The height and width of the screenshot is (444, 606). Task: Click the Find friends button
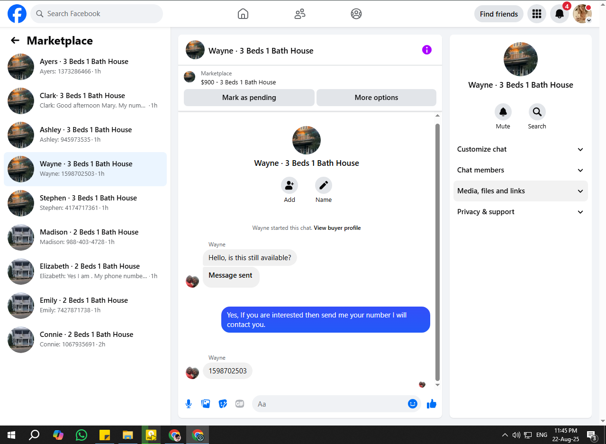point(499,14)
